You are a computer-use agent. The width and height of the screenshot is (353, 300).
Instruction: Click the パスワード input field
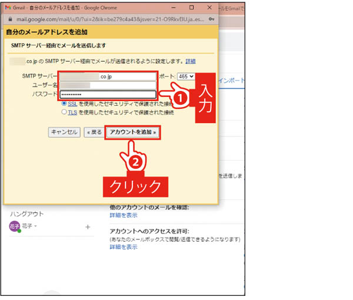[x=107, y=94]
